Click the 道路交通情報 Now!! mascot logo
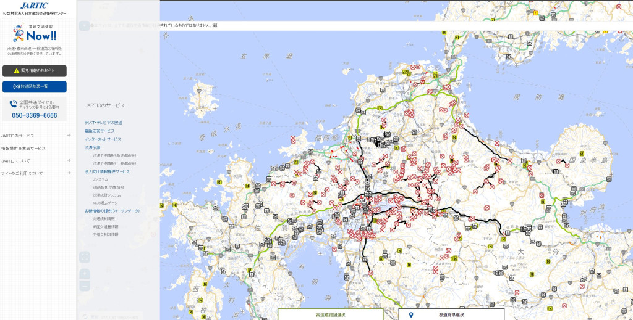 [x=35, y=34]
